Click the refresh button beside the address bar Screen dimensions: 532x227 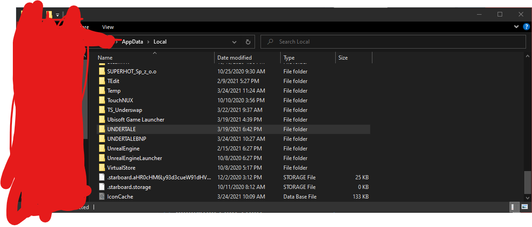tap(248, 42)
